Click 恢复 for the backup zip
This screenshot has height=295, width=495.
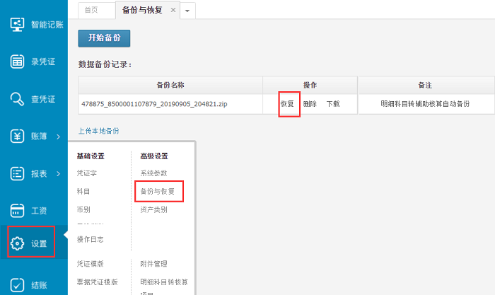(287, 103)
